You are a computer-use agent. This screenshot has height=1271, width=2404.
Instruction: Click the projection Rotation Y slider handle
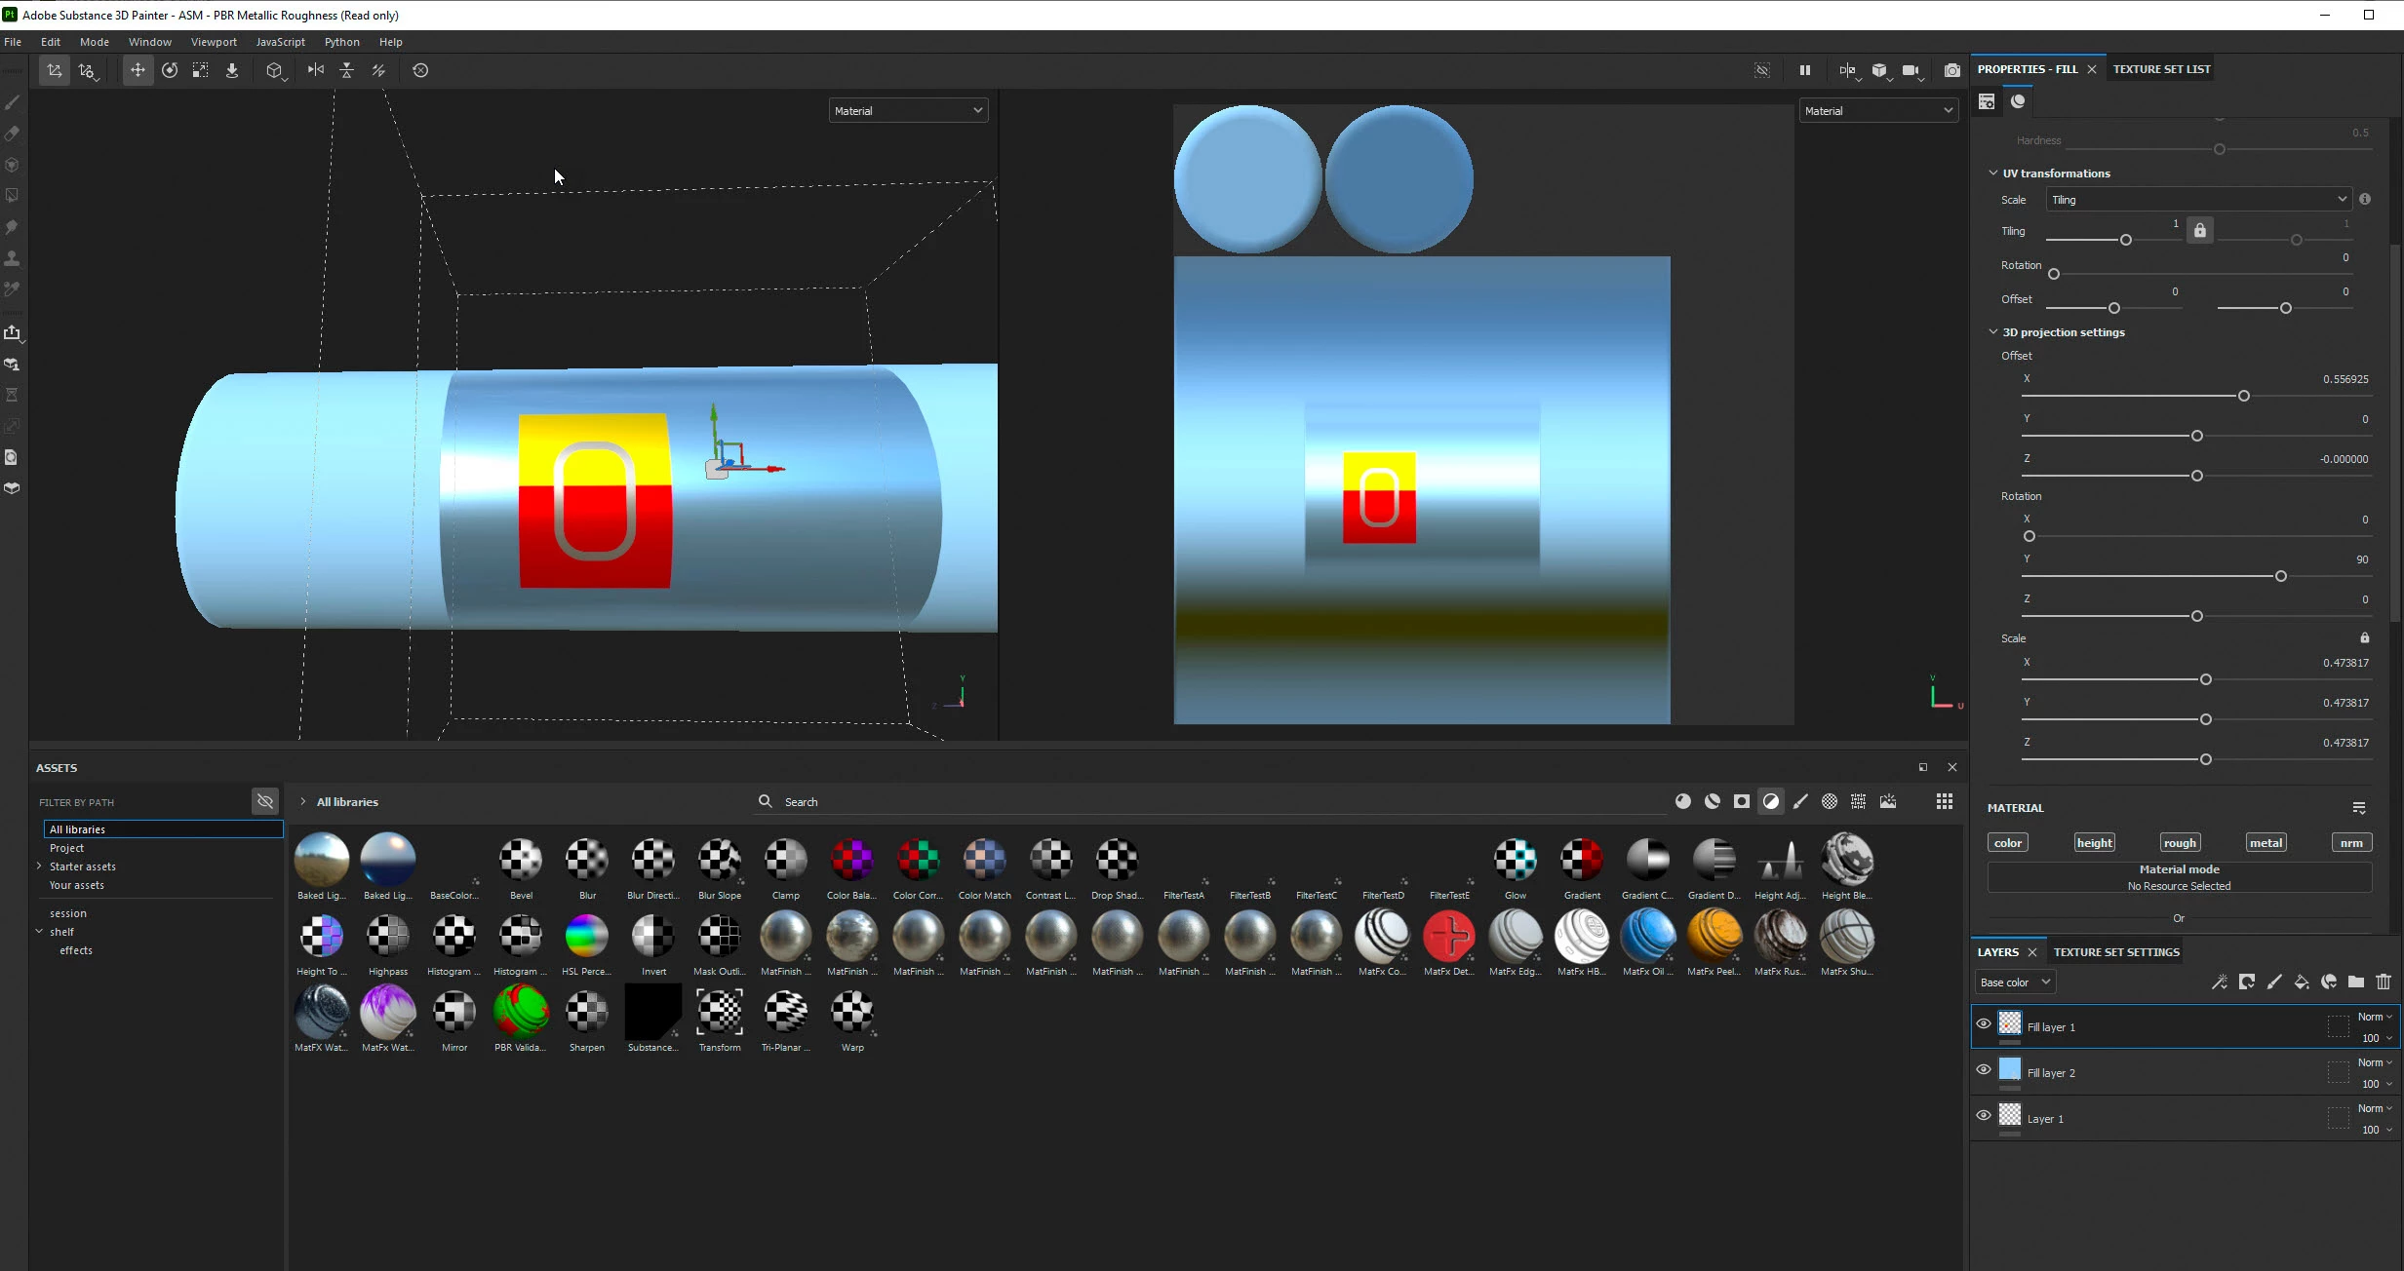[x=2280, y=576]
